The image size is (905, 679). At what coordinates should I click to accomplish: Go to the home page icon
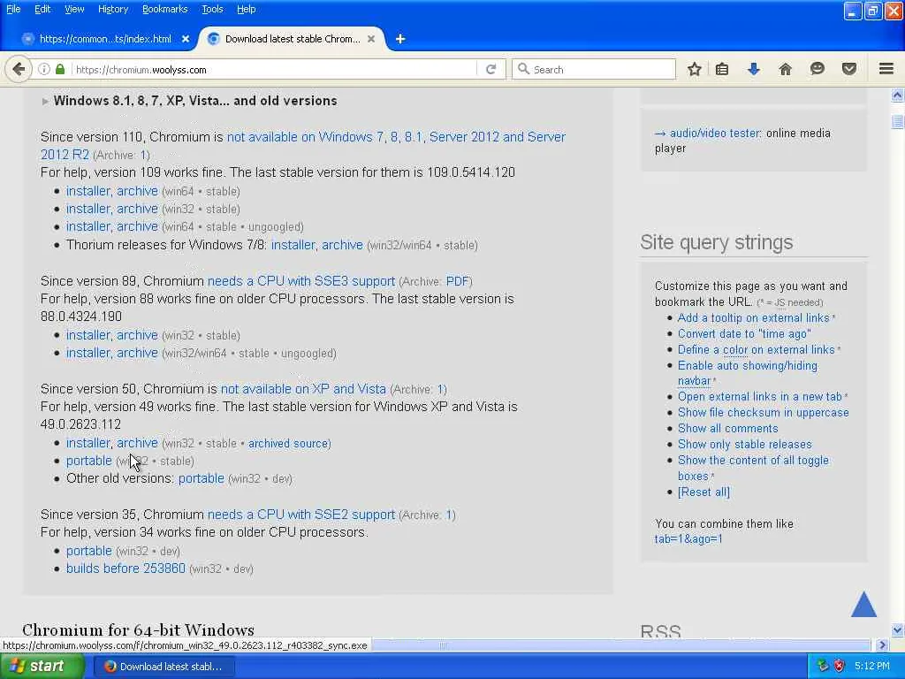(x=785, y=69)
